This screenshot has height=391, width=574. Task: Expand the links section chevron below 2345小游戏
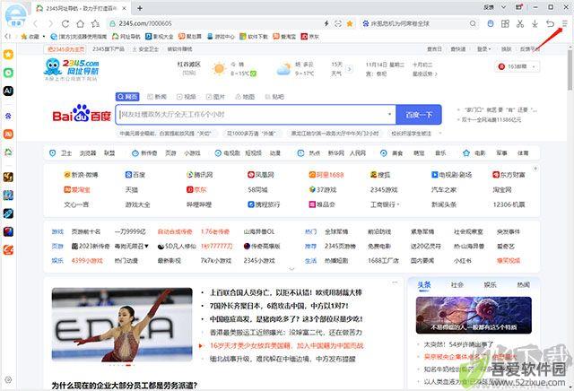click(x=291, y=269)
